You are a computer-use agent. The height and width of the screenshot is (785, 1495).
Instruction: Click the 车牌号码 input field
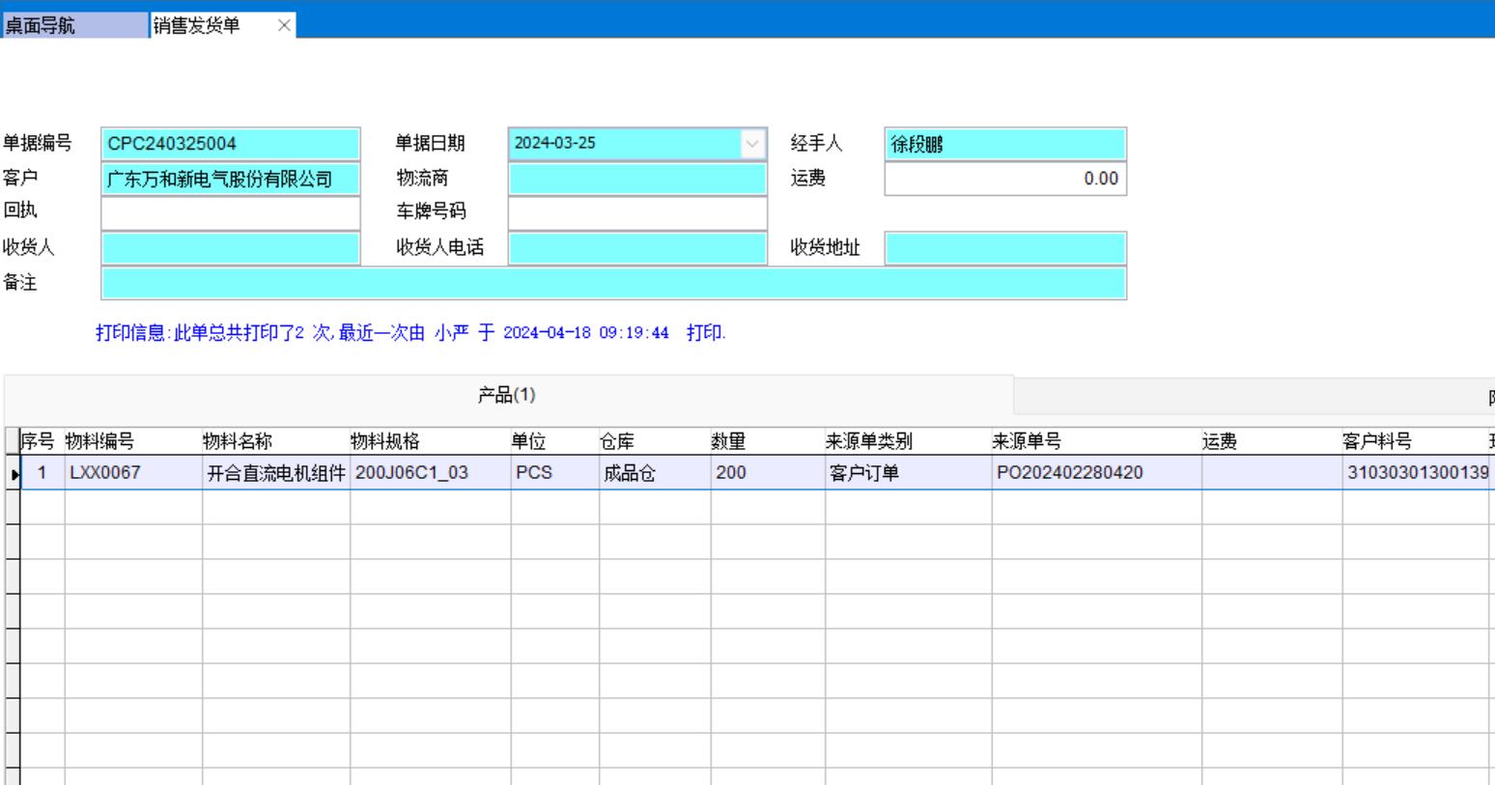click(x=636, y=212)
